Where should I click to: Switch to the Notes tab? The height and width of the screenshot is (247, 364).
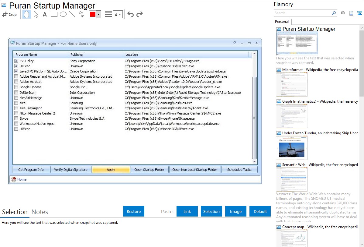[x=40, y=212]
